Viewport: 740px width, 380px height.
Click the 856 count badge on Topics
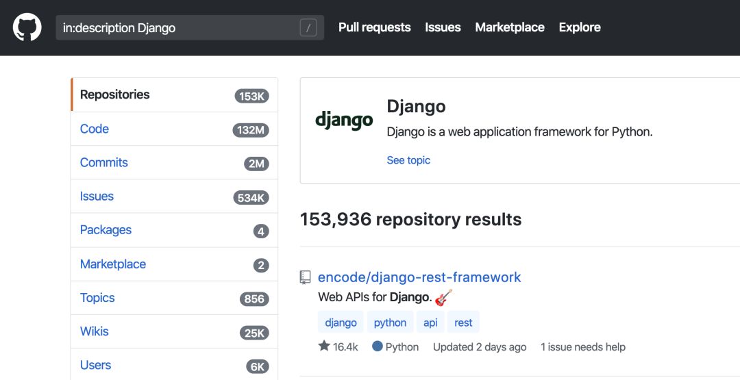(x=254, y=299)
